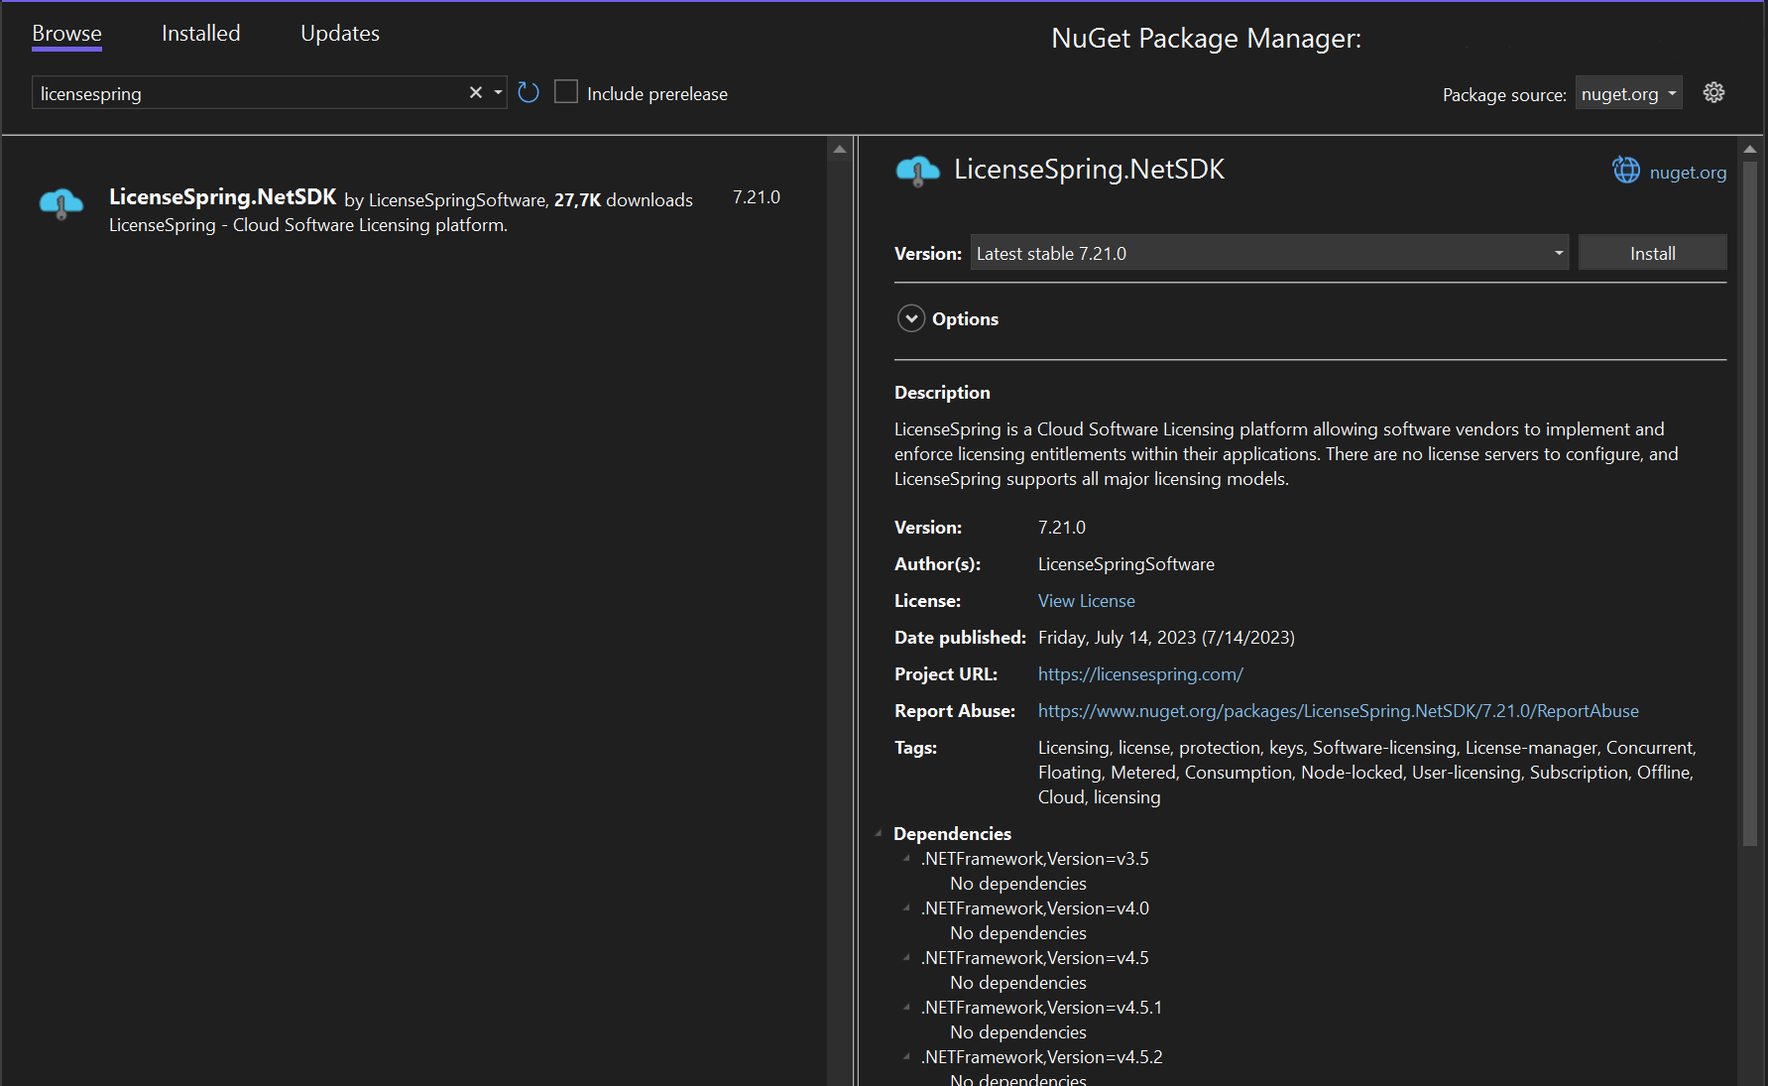Clear the search box with X icon

(x=476, y=93)
